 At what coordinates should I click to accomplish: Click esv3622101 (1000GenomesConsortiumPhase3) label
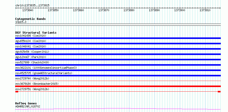(46, 68)
